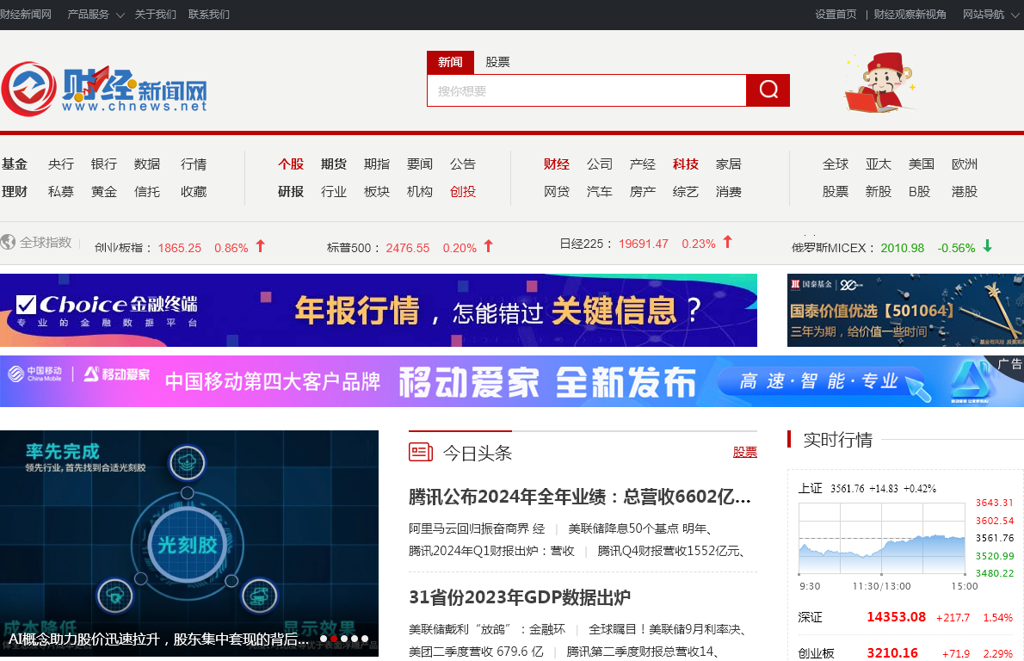This screenshot has width=1024, height=661.
Task: Open the 基金 category
Action: [x=15, y=164]
